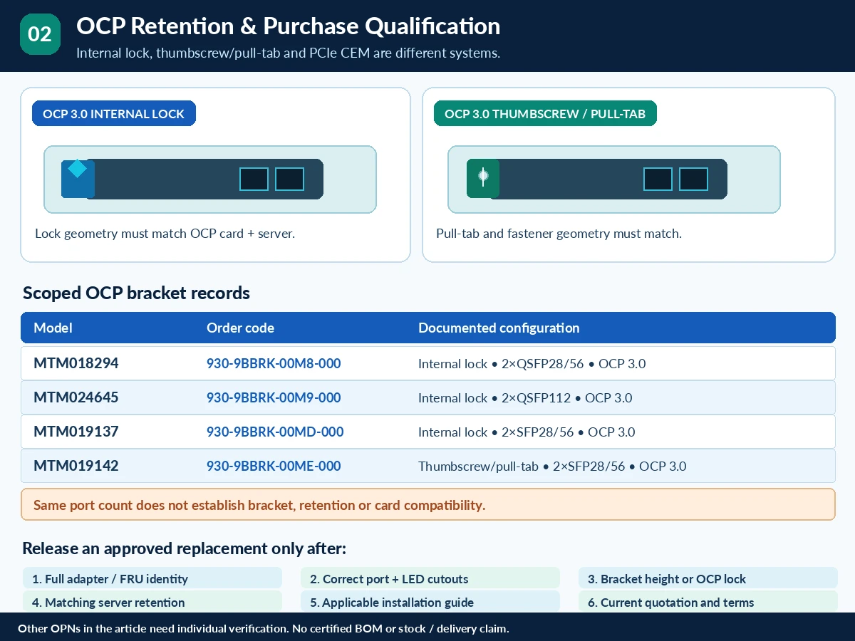Click the OCP 3.0 INTERNAL LOCK badge
Image resolution: width=855 pixels, height=641 pixels.
coord(114,113)
